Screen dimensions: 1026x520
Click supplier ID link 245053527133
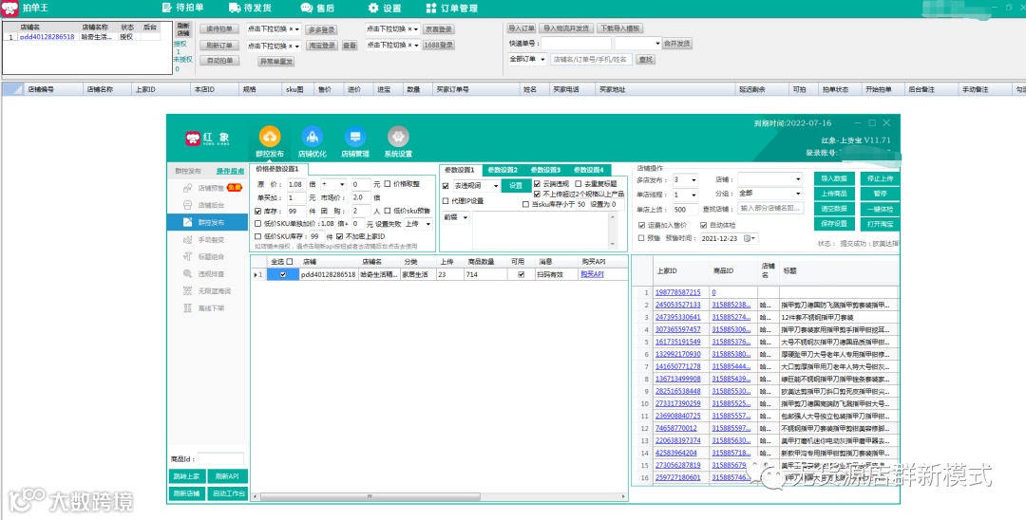pyautogui.click(x=678, y=306)
